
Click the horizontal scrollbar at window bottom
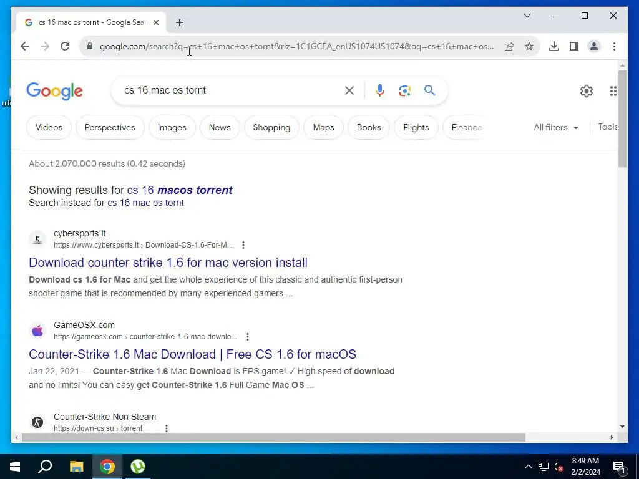(273, 438)
